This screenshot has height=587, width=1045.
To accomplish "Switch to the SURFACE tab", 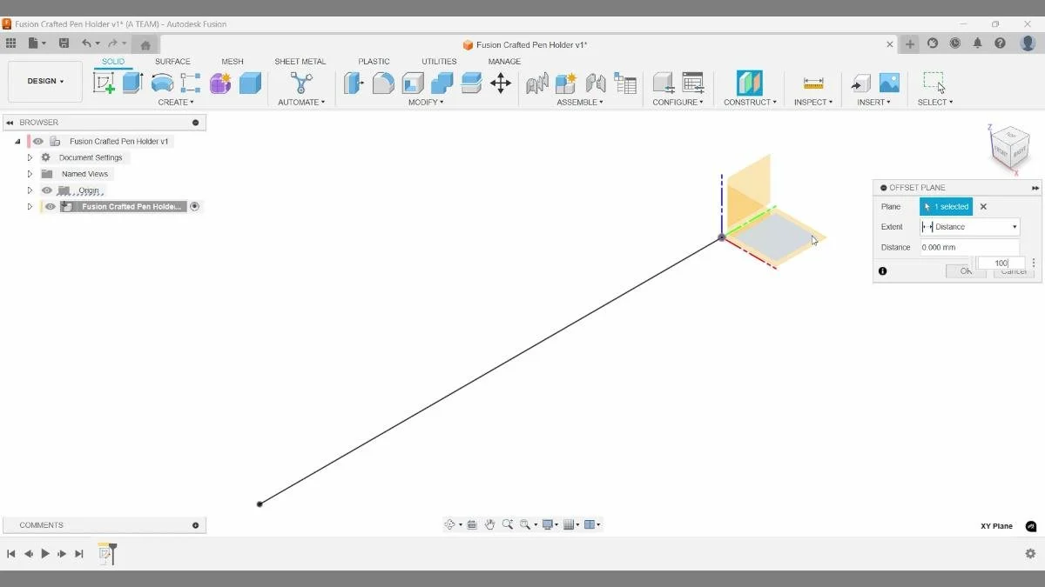I will [172, 62].
